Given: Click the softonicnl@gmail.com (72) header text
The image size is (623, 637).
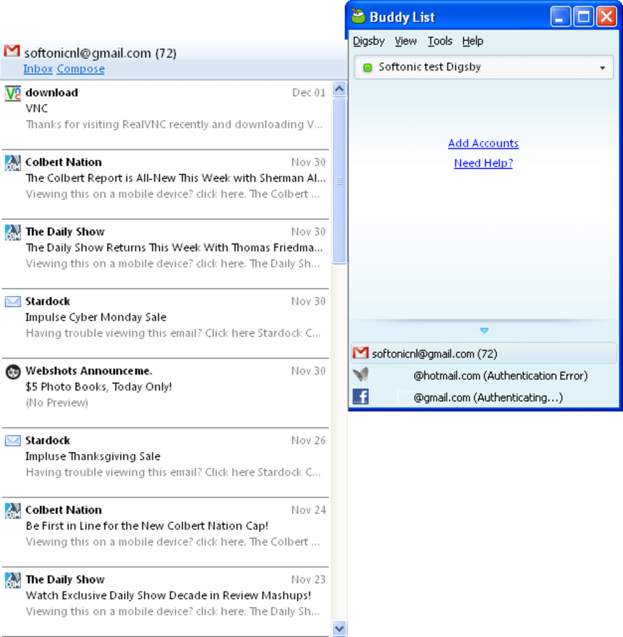Looking at the screenshot, I should point(100,53).
